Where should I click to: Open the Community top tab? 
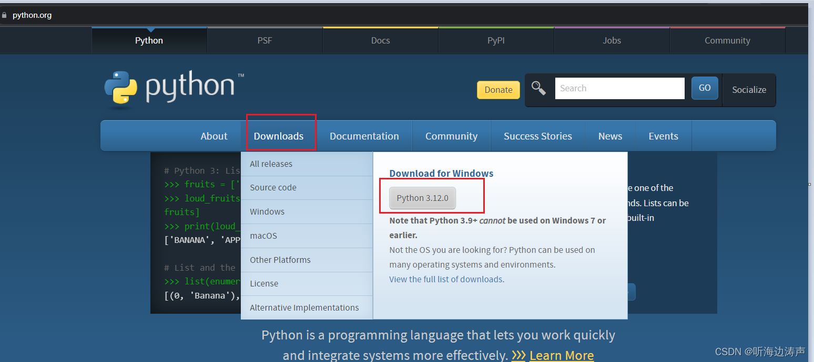(727, 40)
